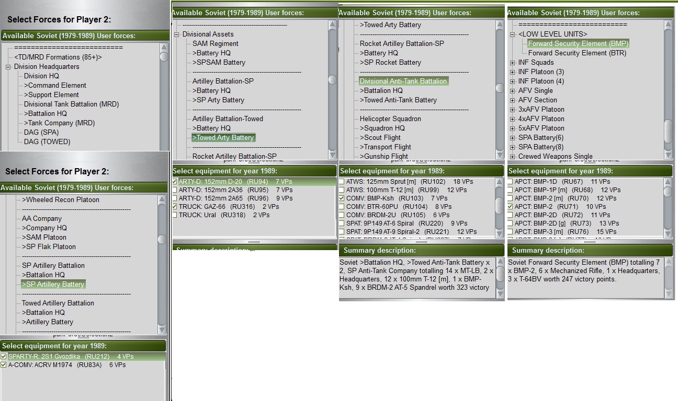Viewport: 678px width, 401px height.
Task: Select >Command Element tree item
Action: [x=55, y=86]
